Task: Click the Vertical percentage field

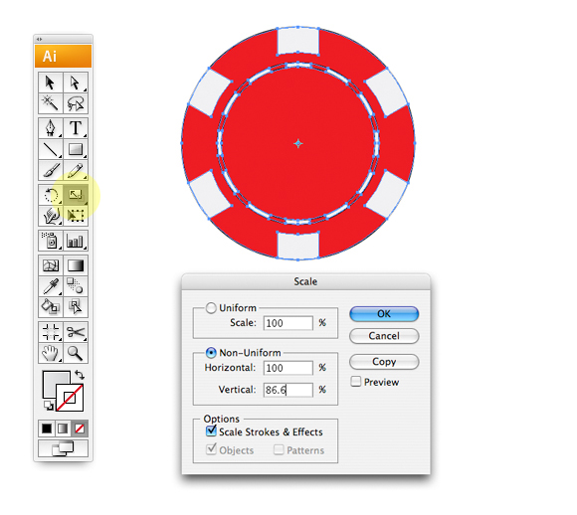Action: 288,390
